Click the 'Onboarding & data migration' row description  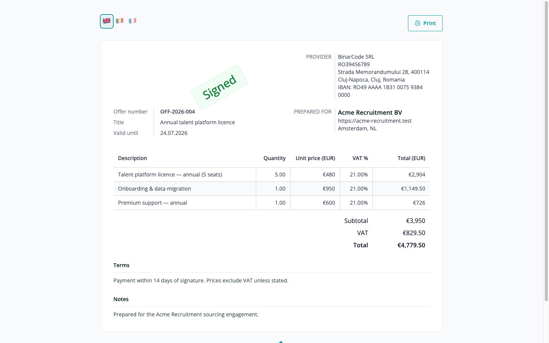(154, 189)
